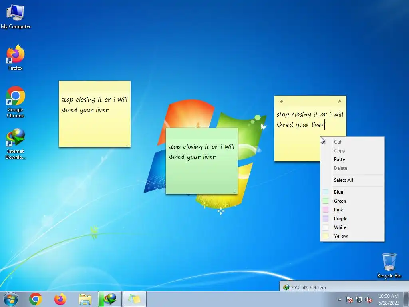Open Windows Explorer from the taskbar
The width and height of the screenshot is (409, 307).
(85, 299)
